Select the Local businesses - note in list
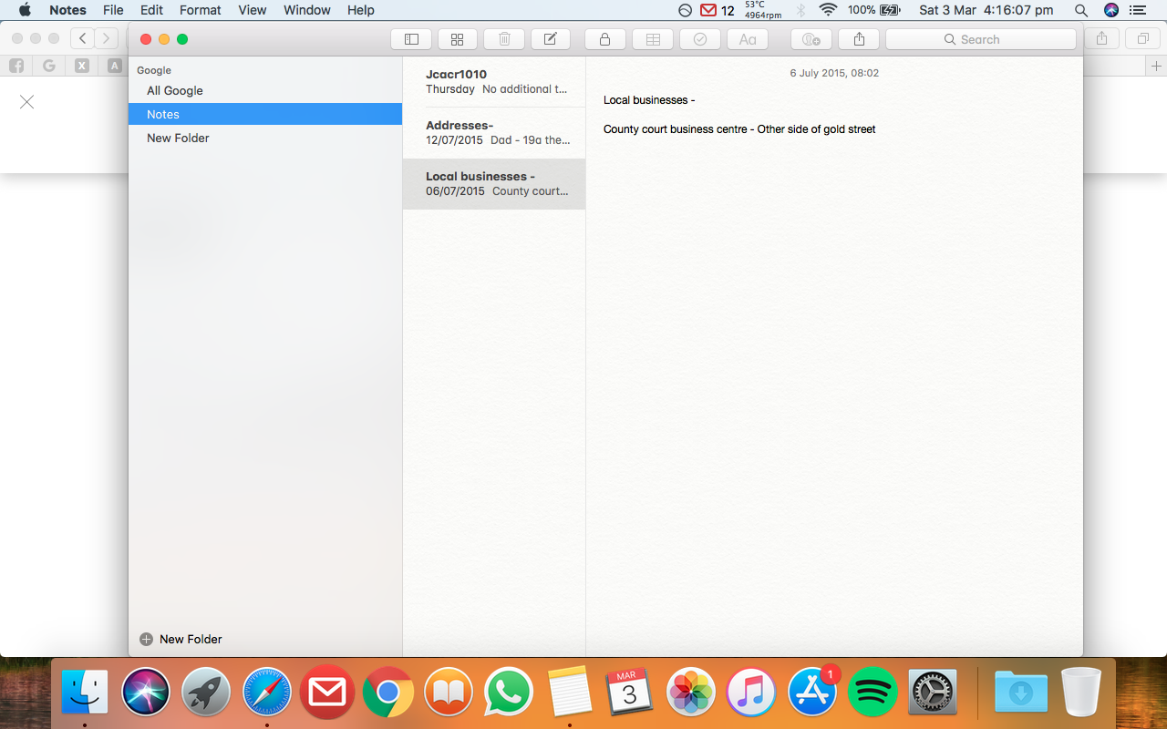The width and height of the screenshot is (1167, 729). 494,184
